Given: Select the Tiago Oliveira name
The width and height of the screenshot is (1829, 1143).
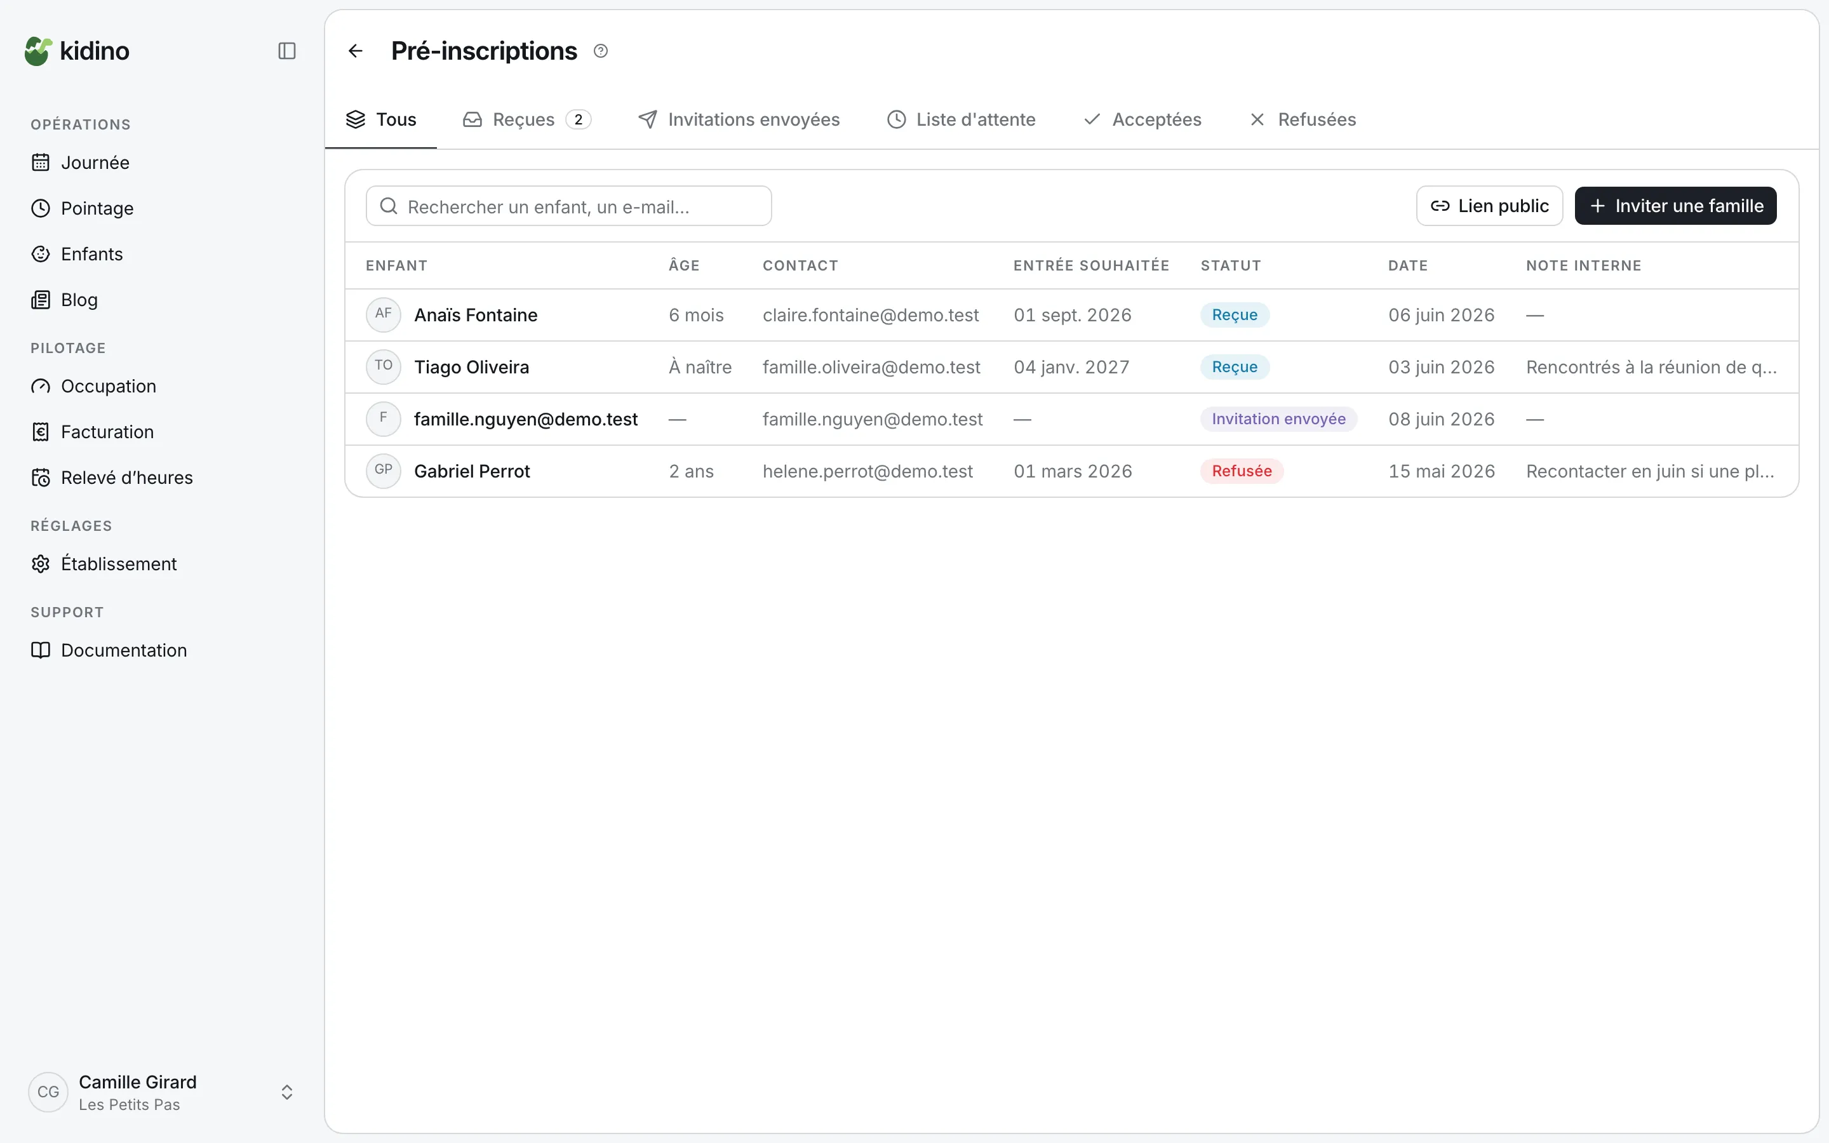Looking at the screenshot, I should (472, 368).
